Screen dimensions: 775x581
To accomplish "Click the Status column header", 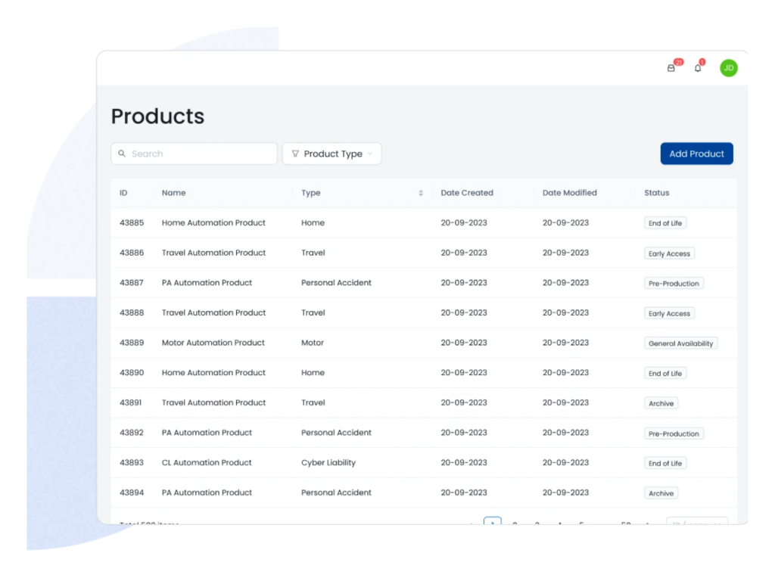I will point(656,193).
